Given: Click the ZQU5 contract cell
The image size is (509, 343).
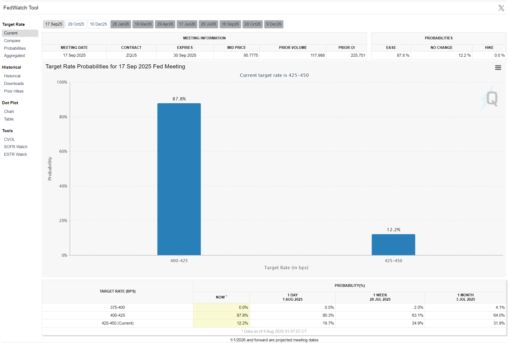Looking at the screenshot, I should click(131, 55).
